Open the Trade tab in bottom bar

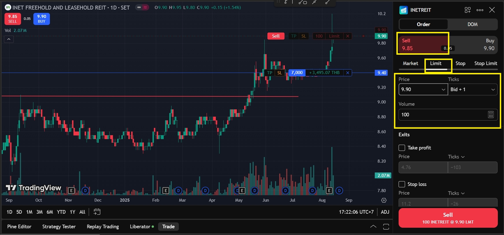(x=168, y=227)
